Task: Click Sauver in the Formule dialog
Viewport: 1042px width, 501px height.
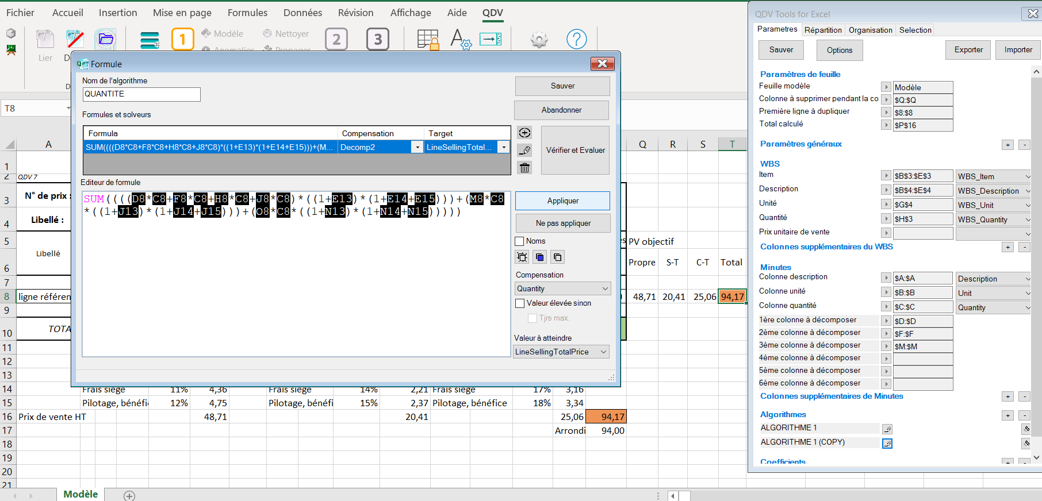Action: 562,86
